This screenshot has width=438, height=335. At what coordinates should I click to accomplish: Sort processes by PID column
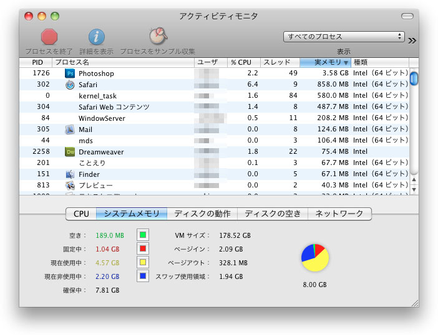[x=37, y=62]
